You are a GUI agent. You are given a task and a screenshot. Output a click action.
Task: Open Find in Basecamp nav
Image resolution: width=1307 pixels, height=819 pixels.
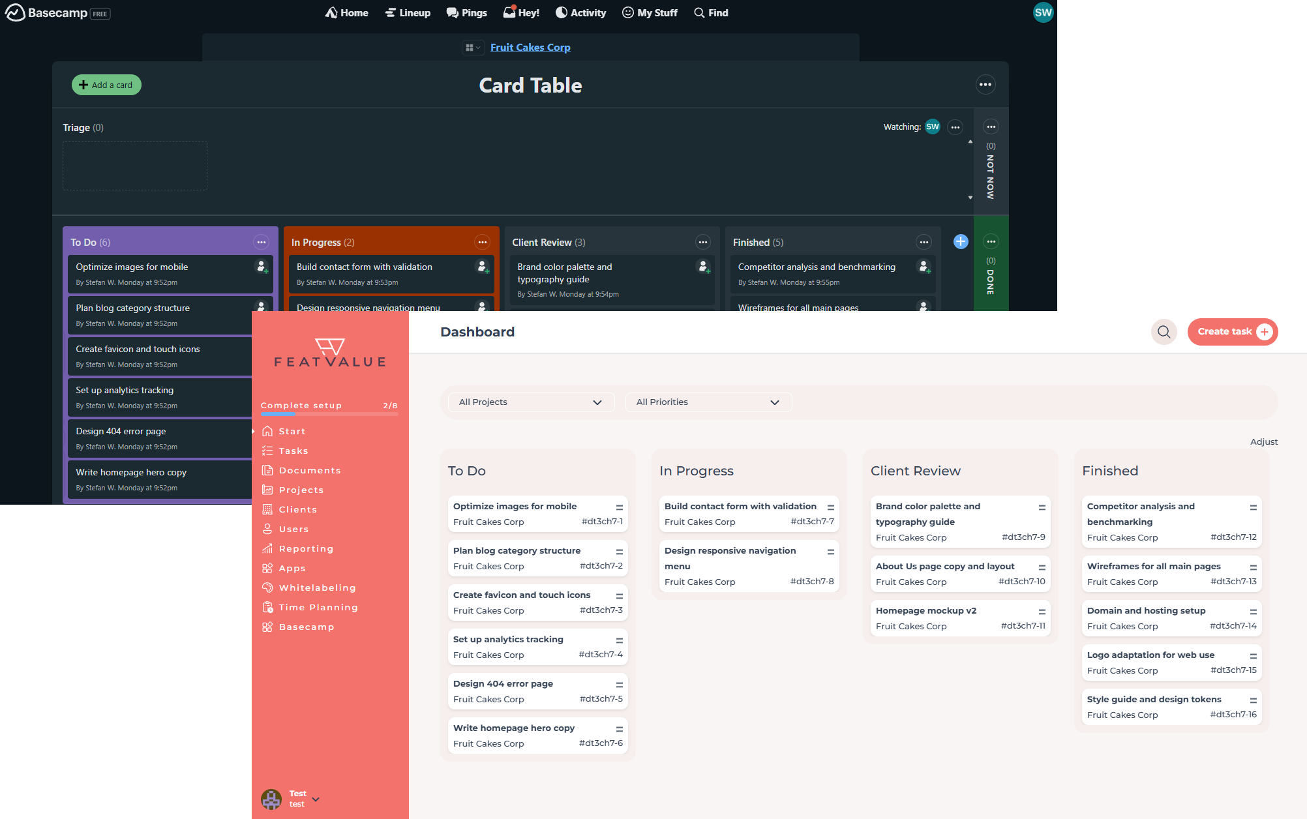pos(711,13)
